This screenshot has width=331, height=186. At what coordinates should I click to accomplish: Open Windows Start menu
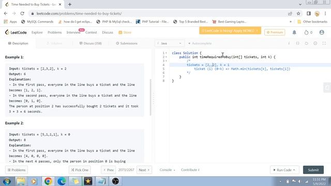7,181
